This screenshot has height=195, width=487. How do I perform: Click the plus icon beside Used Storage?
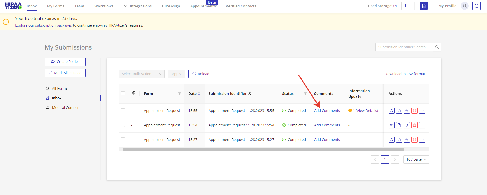[405, 6]
